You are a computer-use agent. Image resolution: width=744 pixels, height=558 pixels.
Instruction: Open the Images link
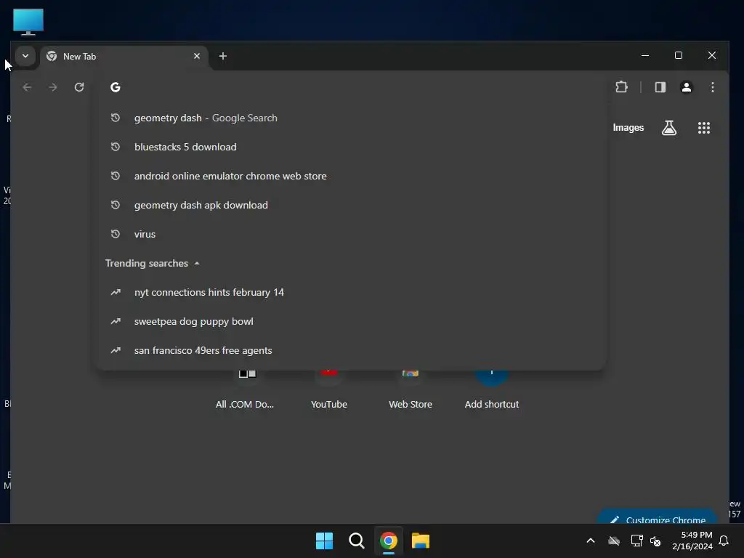point(628,128)
